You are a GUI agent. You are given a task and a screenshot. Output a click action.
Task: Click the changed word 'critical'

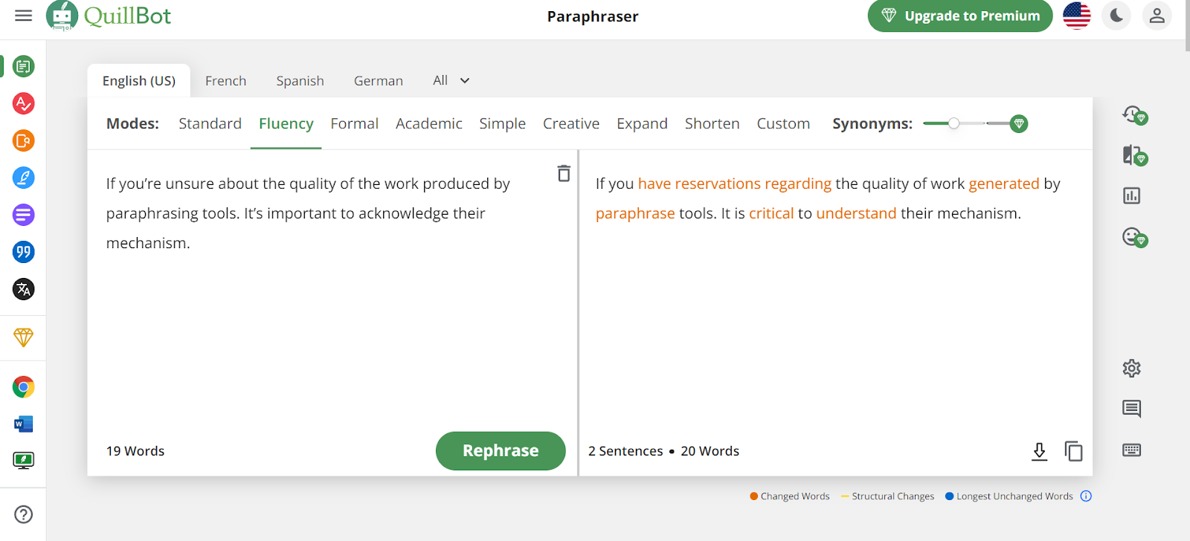771,213
